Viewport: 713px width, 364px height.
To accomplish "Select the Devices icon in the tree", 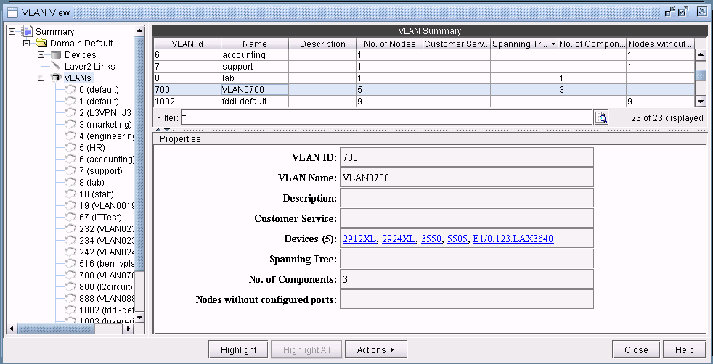I will [x=56, y=55].
